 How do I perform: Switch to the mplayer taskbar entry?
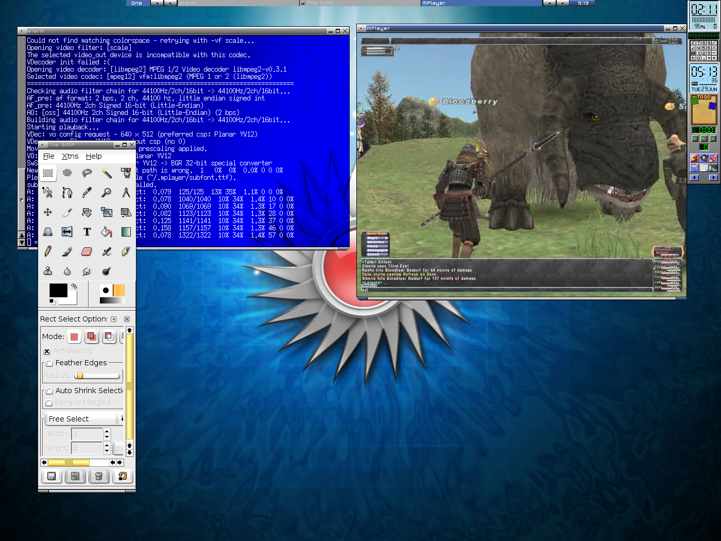pos(482,3)
